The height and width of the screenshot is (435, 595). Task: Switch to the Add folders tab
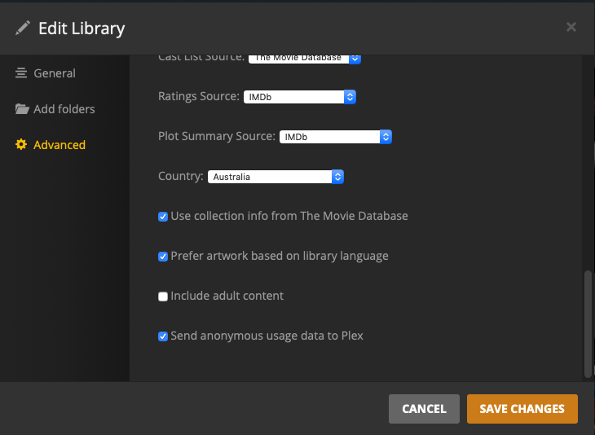point(64,109)
